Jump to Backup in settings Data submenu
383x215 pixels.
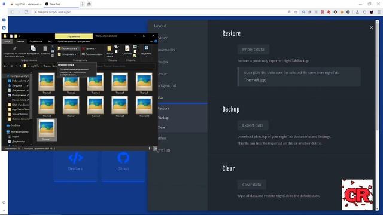tap(163, 118)
